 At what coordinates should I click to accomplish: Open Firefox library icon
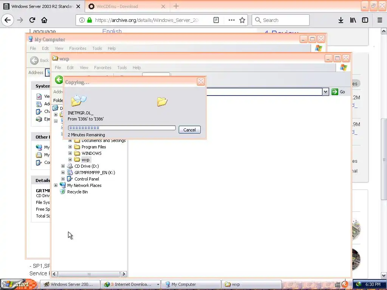coord(353,20)
